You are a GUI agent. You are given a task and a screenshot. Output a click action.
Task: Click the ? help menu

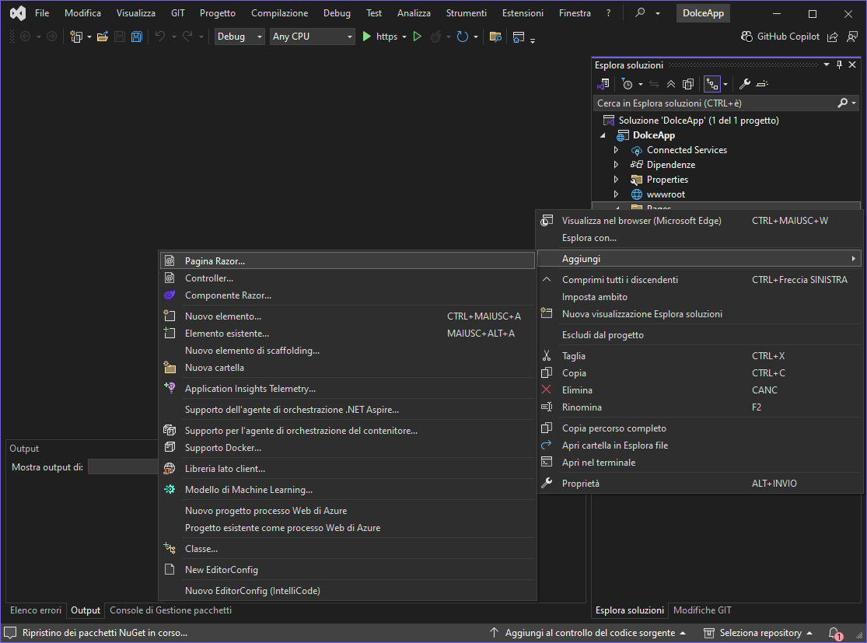(x=609, y=12)
